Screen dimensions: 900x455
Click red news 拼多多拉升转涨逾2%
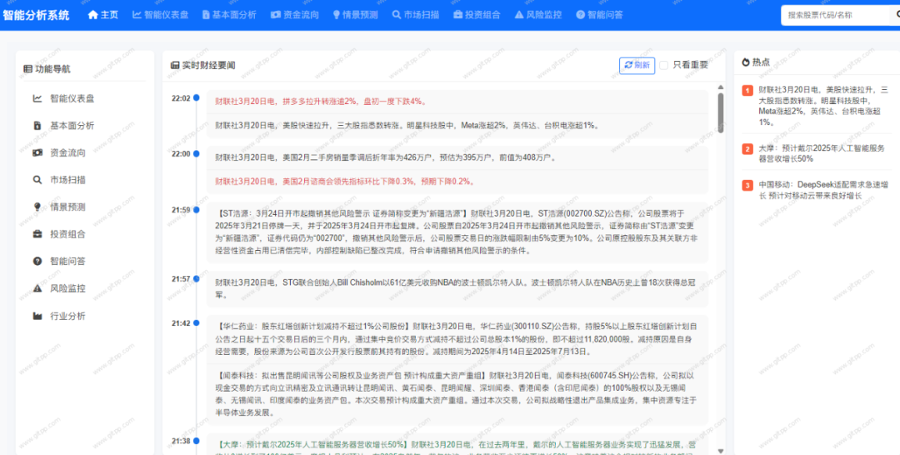pos(322,102)
